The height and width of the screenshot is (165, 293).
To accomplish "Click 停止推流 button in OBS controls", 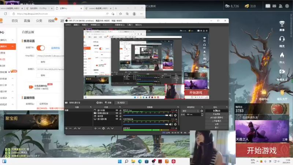I will click(x=216, y=111).
